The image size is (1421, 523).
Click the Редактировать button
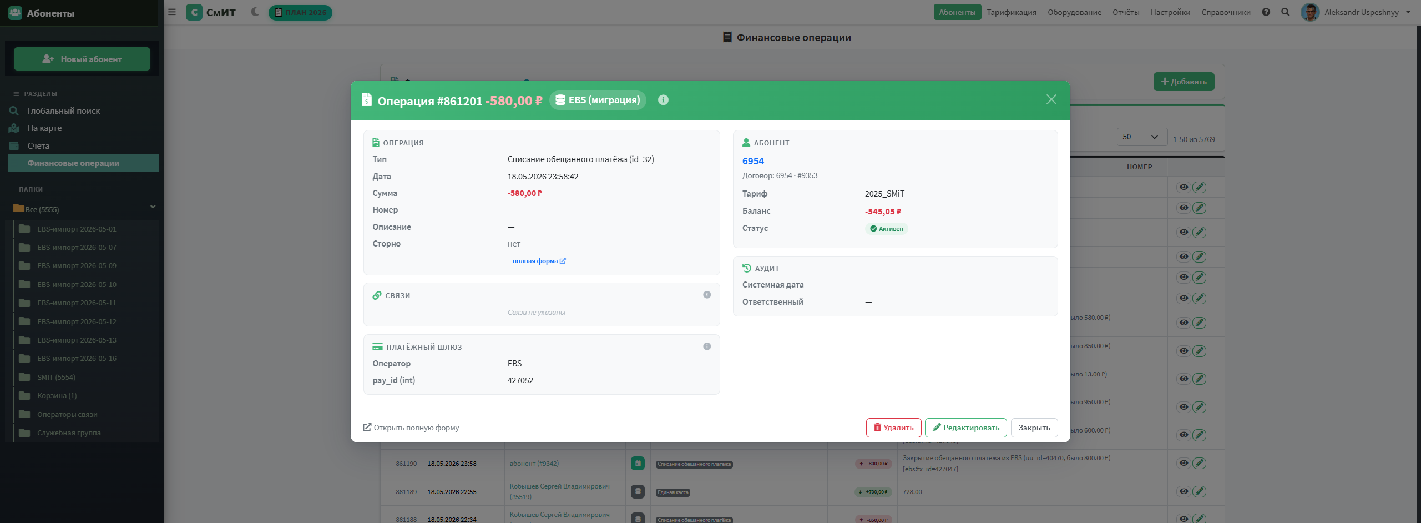(965, 428)
